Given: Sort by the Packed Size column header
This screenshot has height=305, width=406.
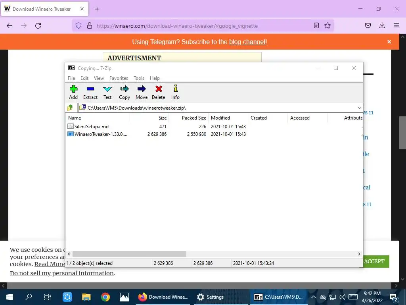Looking at the screenshot, I should 188,118.
